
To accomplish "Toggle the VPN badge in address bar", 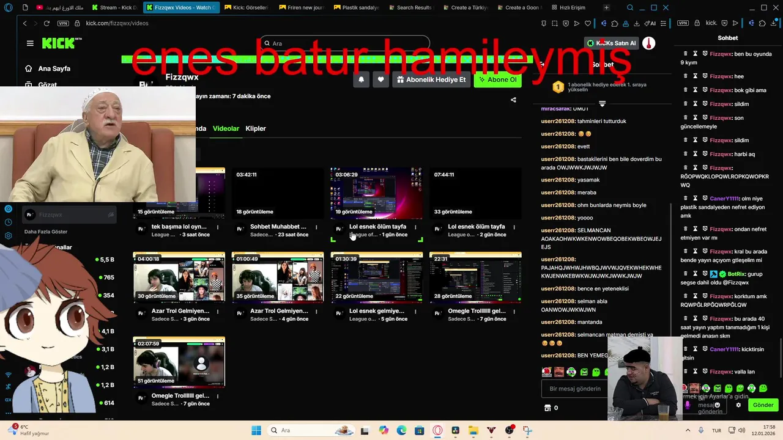I will pos(62,23).
